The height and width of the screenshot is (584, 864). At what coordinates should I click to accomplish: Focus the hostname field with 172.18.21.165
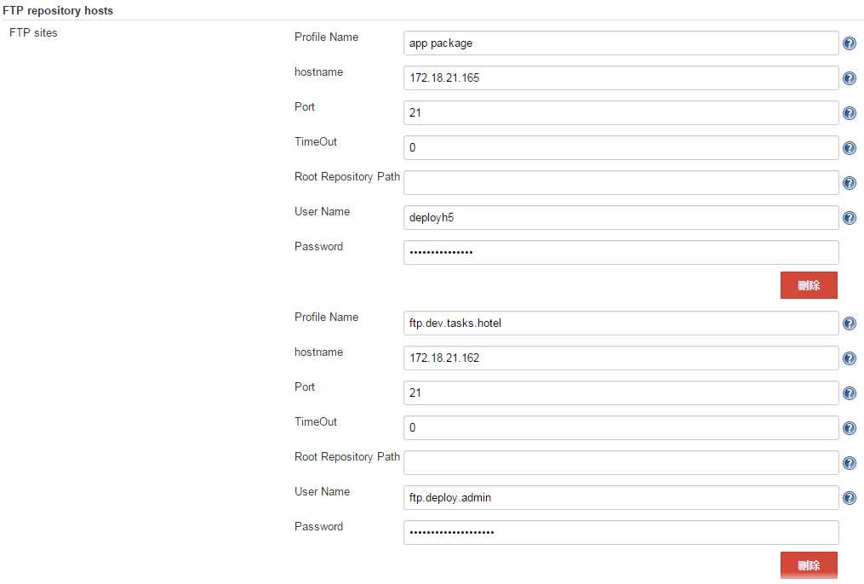pos(621,78)
